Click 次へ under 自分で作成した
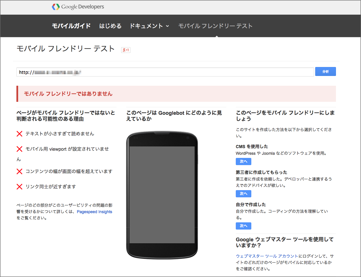361x277 pixels. [x=244, y=226]
